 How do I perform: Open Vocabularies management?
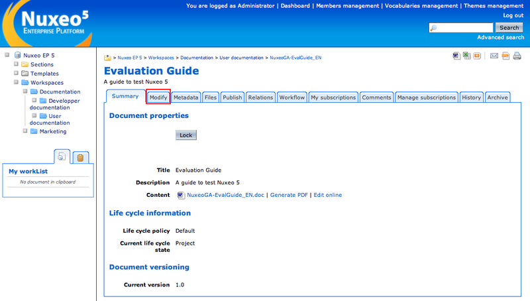pyautogui.click(x=421, y=6)
